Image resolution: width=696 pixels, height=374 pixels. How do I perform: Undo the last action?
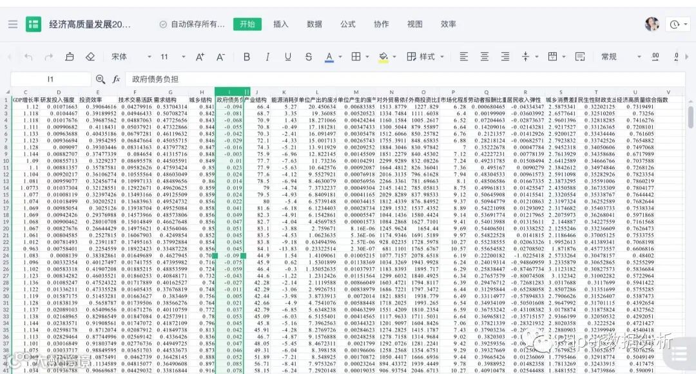pos(29,57)
